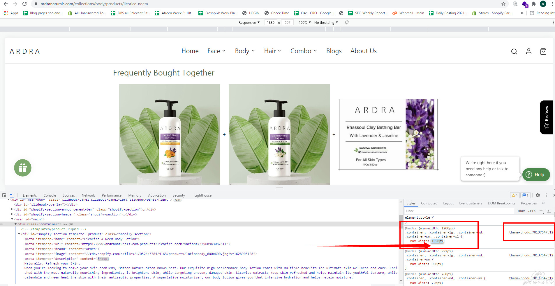The height and width of the screenshot is (286, 555).
Task: Click the warnings count badge showing 4
Action: [x=515, y=195]
